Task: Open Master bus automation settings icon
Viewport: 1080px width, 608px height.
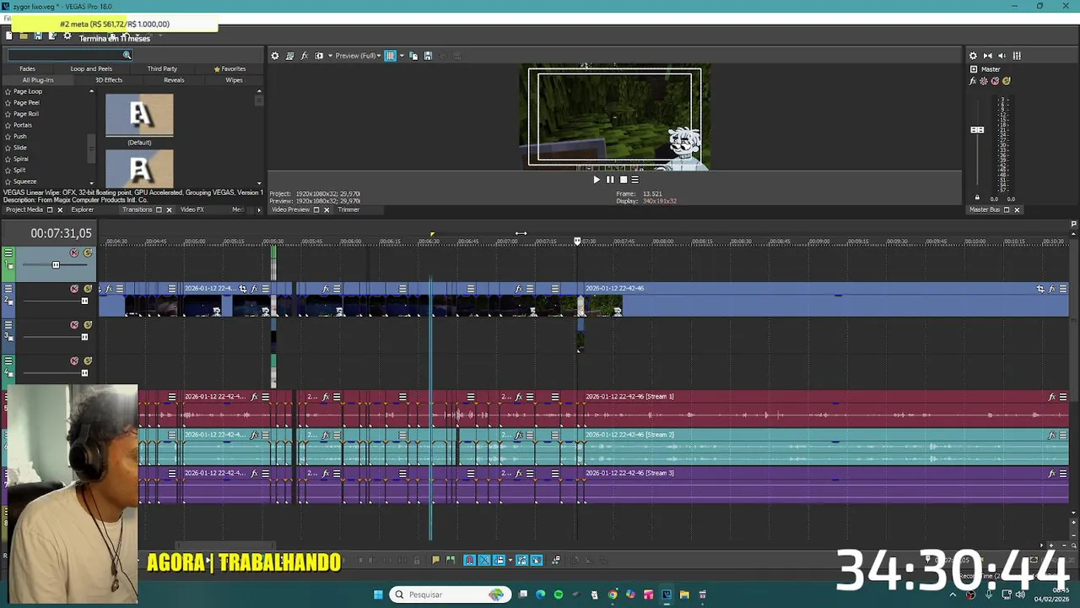Action: click(984, 81)
